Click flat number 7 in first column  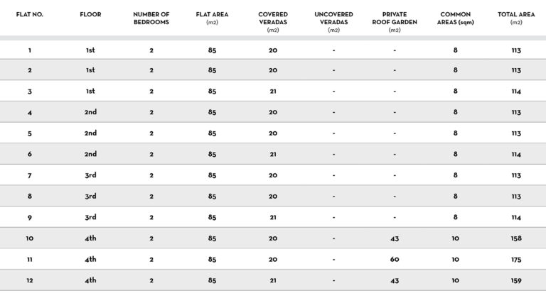pos(30,175)
